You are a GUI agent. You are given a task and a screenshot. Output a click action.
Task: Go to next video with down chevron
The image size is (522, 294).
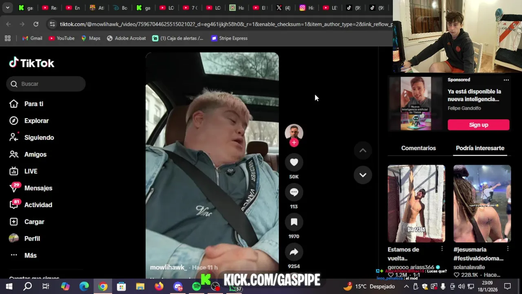363,175
